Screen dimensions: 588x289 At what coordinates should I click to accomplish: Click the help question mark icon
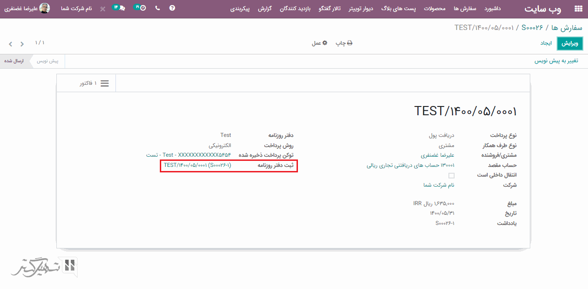[172, 8]
